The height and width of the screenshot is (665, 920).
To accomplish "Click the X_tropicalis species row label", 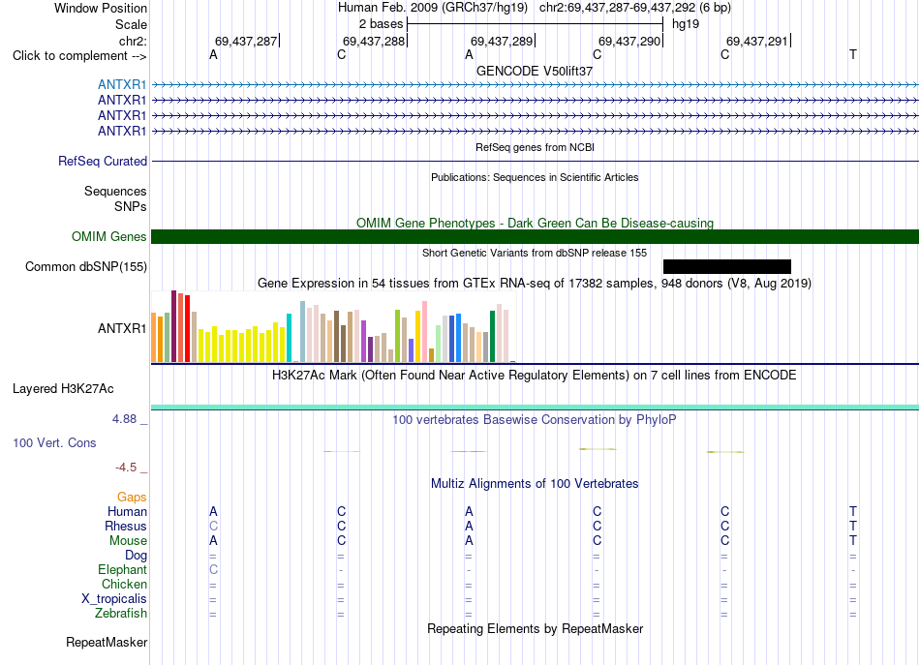I will coord(114,599).
